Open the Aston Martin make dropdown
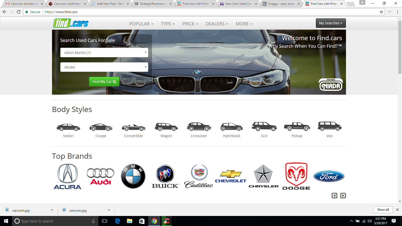This screenshot has height=226, width=402. (x=104, y=53)
